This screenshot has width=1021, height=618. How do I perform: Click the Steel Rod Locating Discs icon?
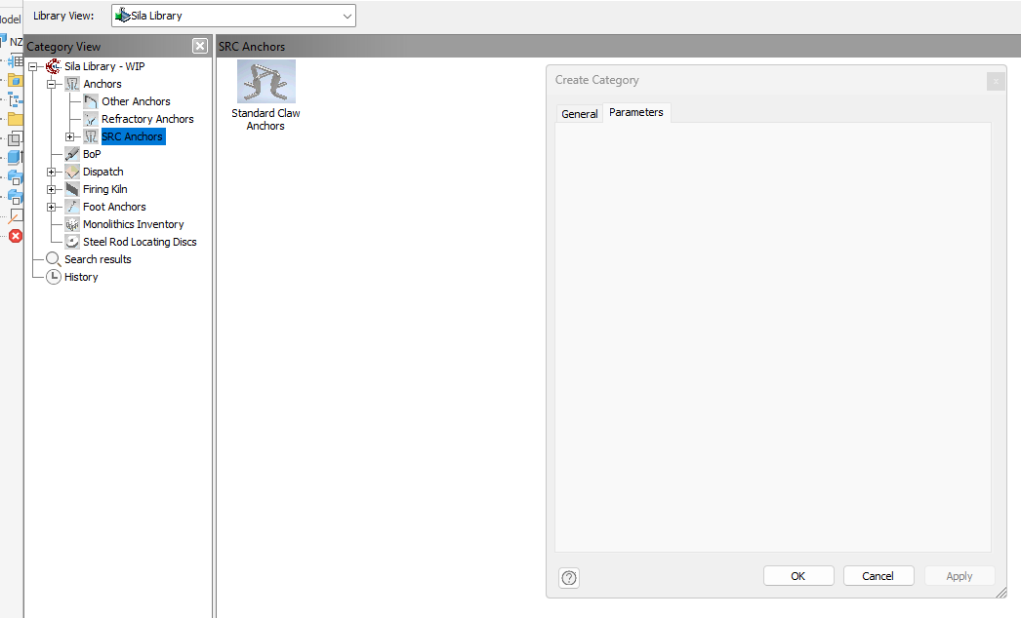(71, 242)
